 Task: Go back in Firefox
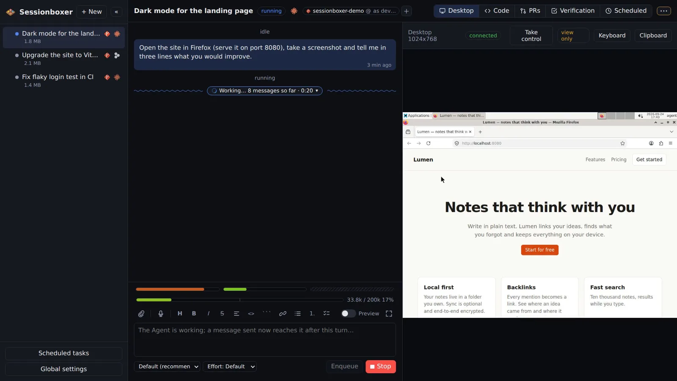(409, 144)
